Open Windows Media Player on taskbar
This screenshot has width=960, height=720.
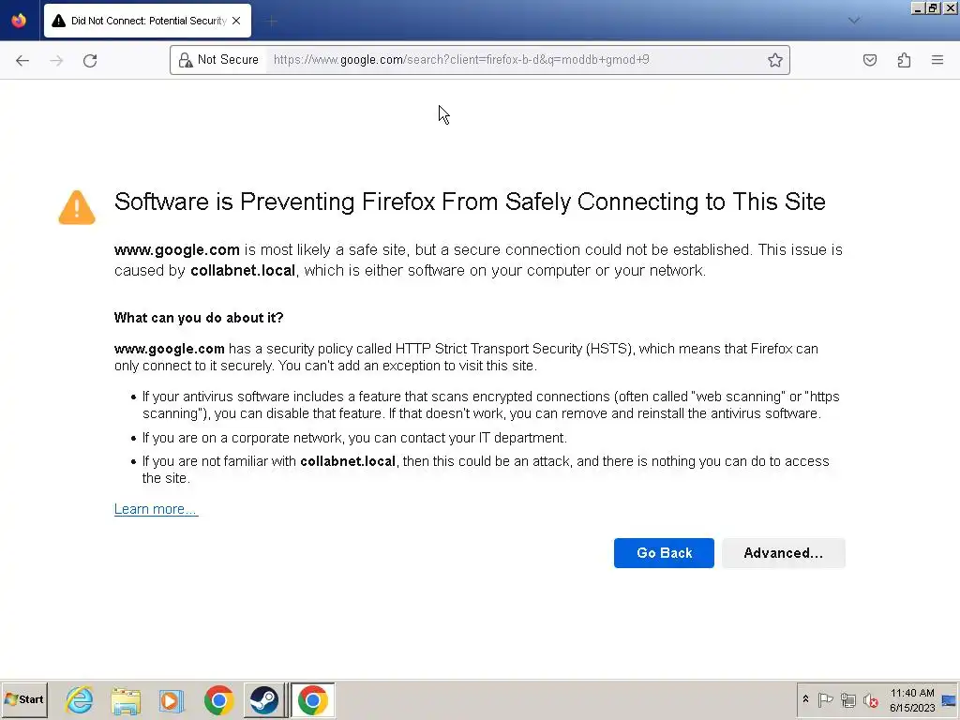(172, 700)
